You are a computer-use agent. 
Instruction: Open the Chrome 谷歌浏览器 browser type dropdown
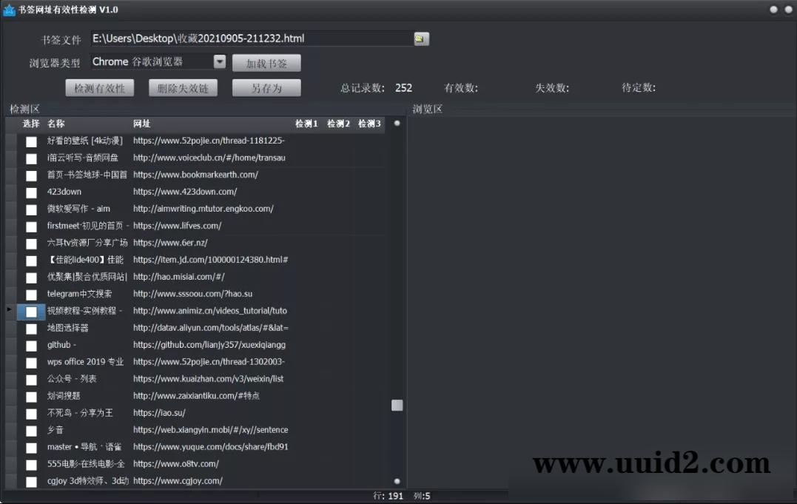click(x=219, y=62)
